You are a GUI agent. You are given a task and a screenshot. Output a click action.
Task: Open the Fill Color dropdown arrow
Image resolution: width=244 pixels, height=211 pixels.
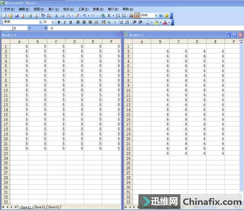tap(160, 22)
